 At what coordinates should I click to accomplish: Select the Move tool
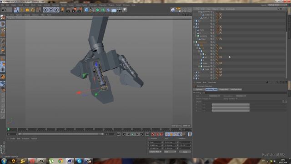coord(22,10)
